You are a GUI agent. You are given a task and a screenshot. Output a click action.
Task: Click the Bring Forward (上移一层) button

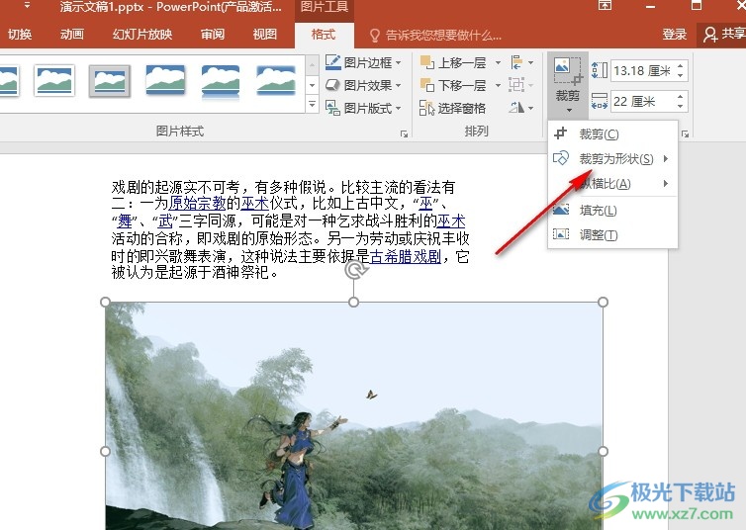coord(453,62)
